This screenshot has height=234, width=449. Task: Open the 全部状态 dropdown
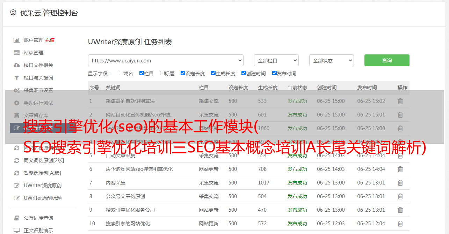[332, 60]
